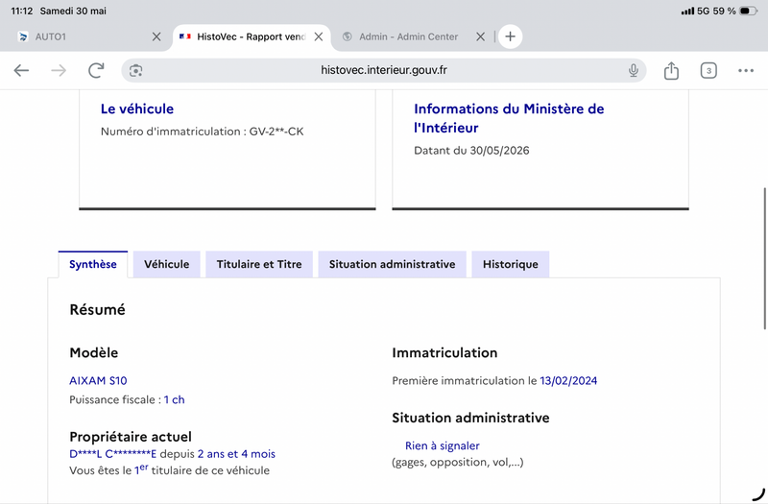
Task: Click the Immatriculation section heading
Action: tap(444, 352)
